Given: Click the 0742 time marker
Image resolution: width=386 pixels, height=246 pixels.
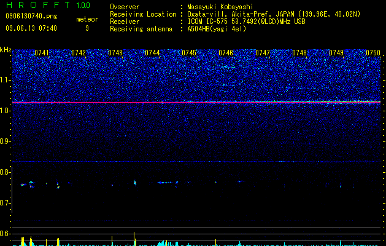Looking at the screenshot, I should click(x=79, y=53).
